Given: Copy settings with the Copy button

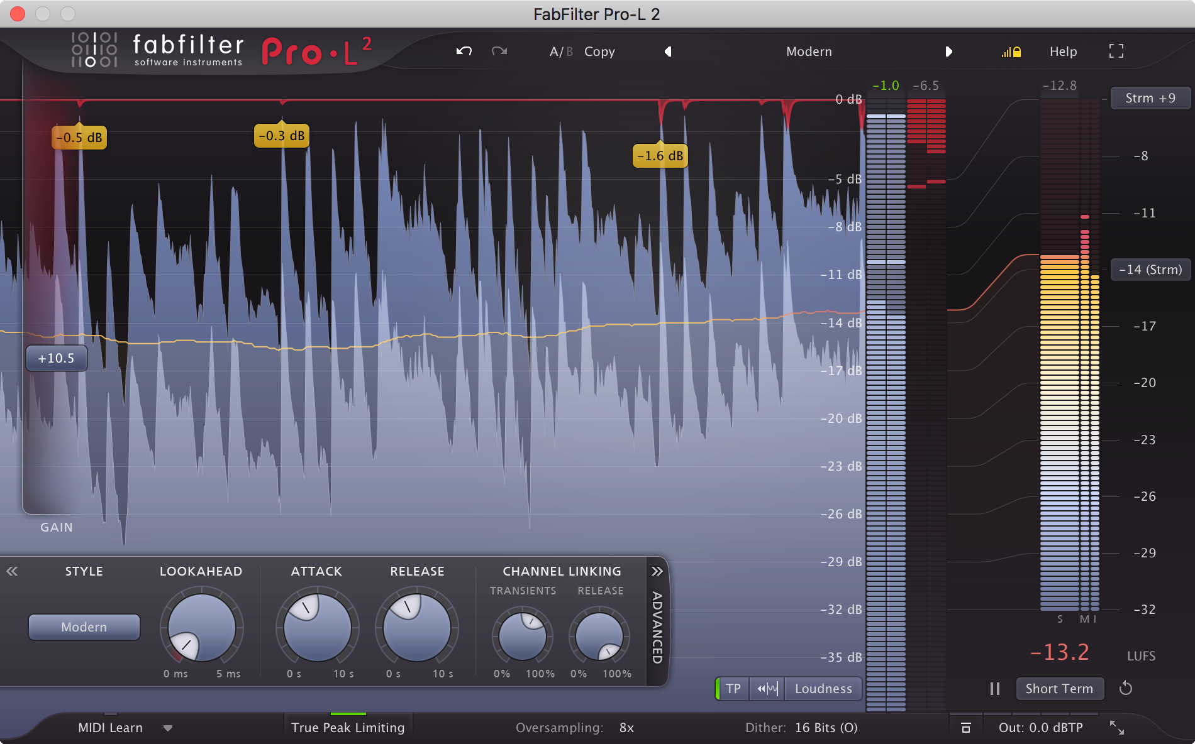Looking at the screenshot, I should (599, 52).
